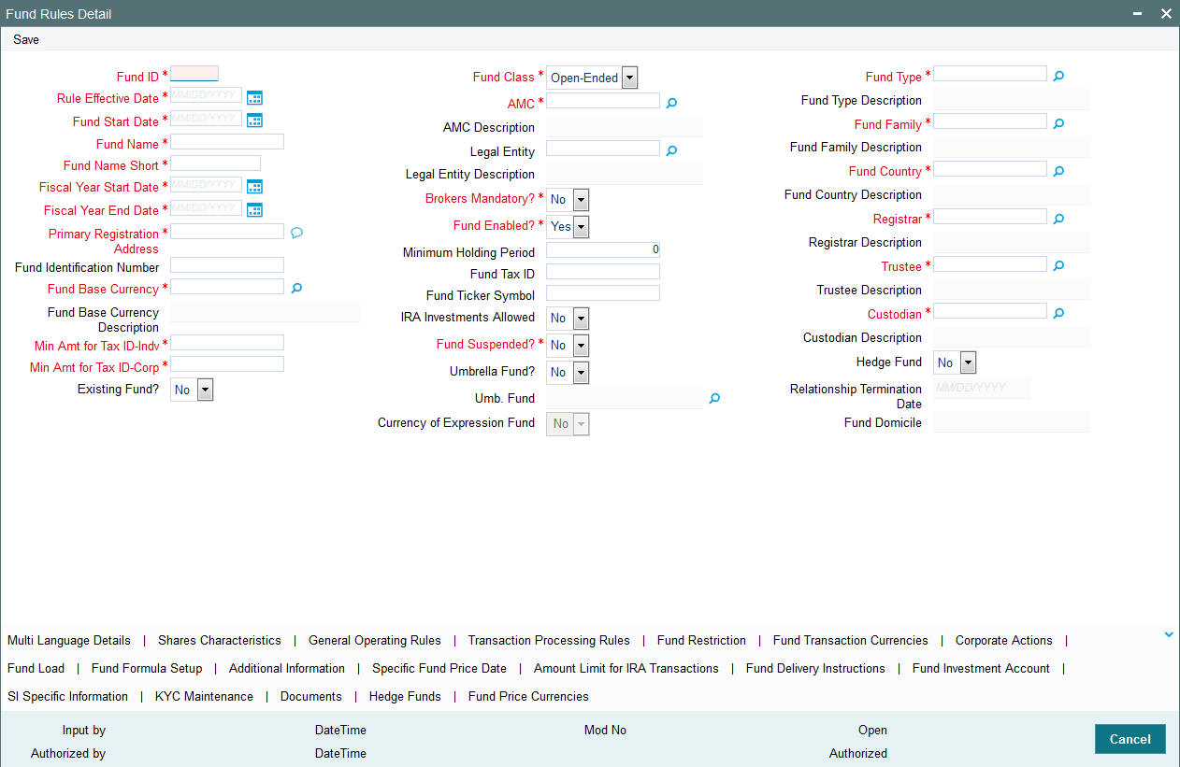Click AMC lookup search icon
The image size is (1180, 767).
(671, 103)
